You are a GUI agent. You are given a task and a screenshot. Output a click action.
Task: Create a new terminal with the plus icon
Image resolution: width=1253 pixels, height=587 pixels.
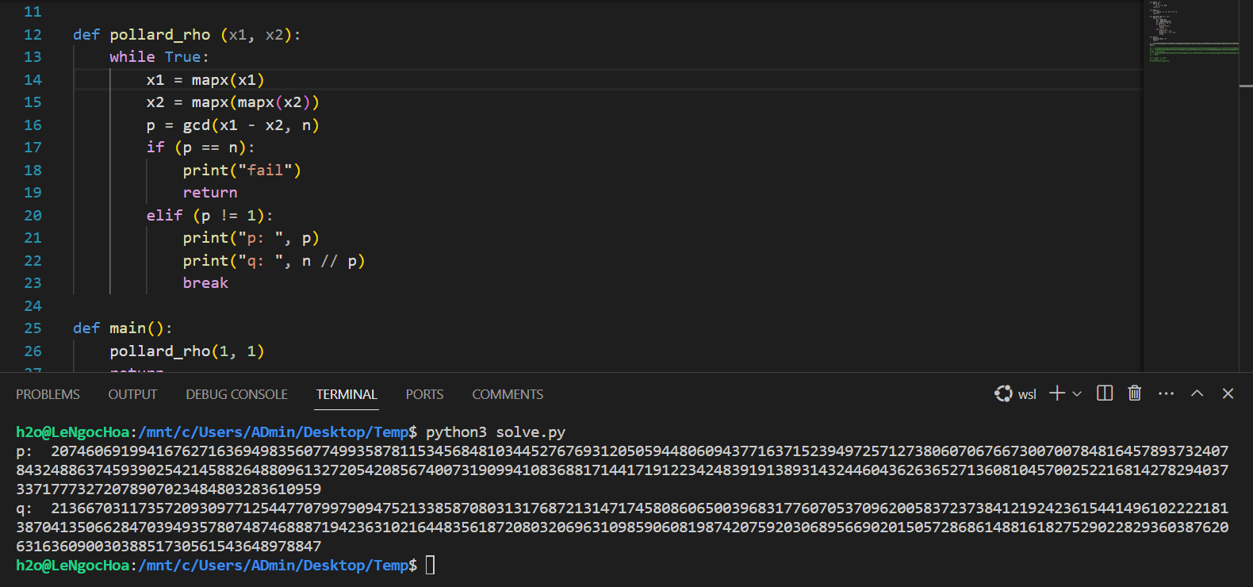pyautogui.click(x=1057, y=393)
